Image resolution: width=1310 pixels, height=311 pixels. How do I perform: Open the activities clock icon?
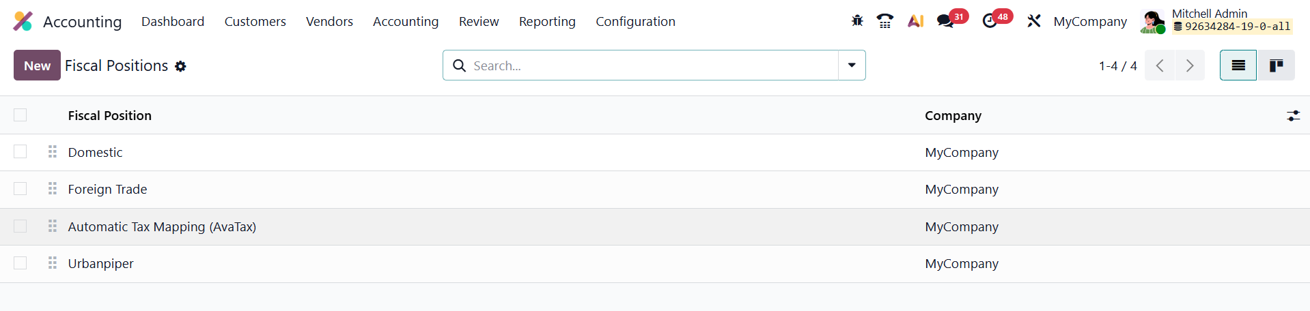pyautogui.click(x=990, y=21)
